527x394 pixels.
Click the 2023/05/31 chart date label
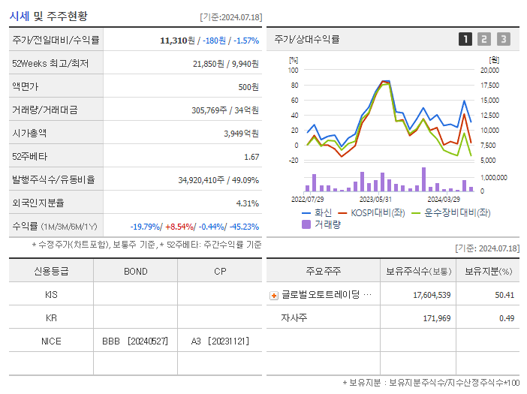[375, 199]
